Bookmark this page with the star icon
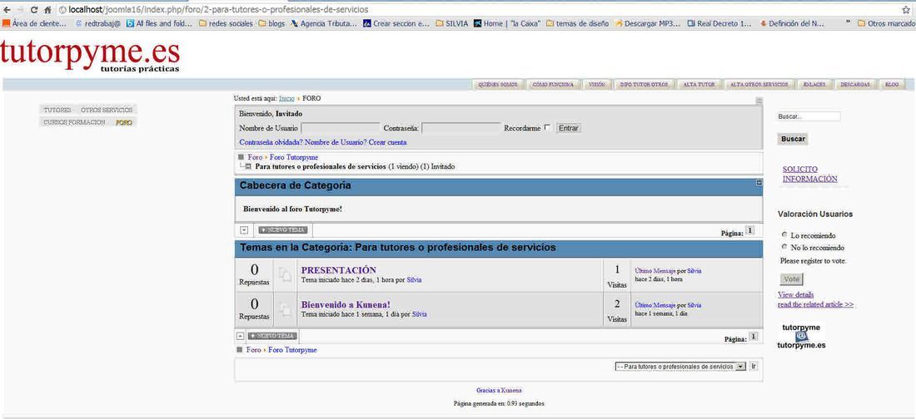Image resolution: width=916 pixels, height=419 pixels. tap(906, 10)
